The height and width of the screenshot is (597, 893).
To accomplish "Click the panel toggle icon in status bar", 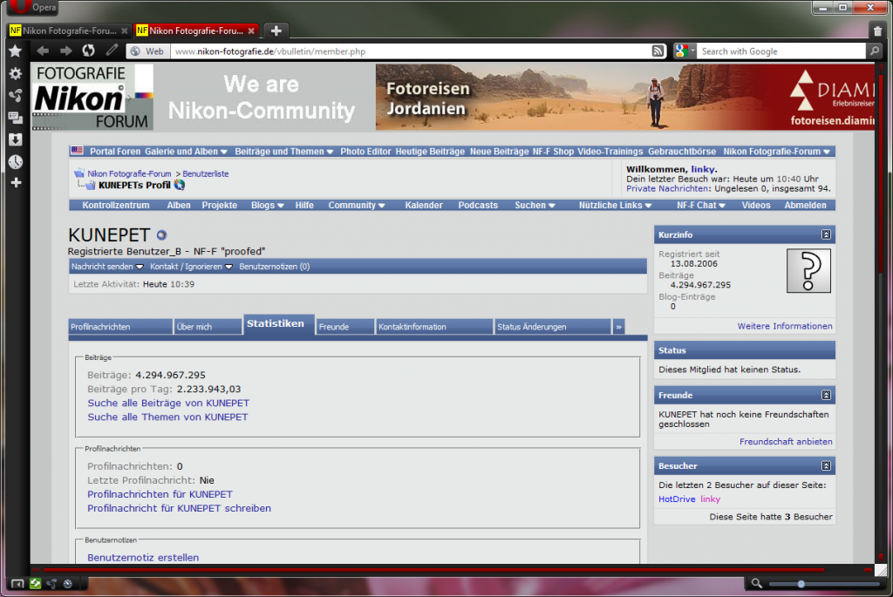I will coord(17,583).
